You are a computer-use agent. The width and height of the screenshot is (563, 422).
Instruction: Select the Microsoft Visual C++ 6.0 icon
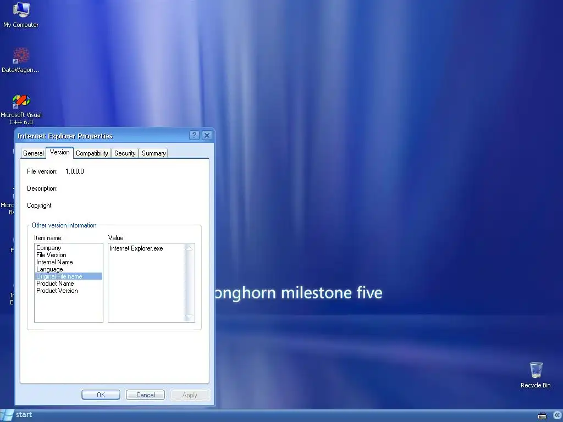tap(21, 109)
